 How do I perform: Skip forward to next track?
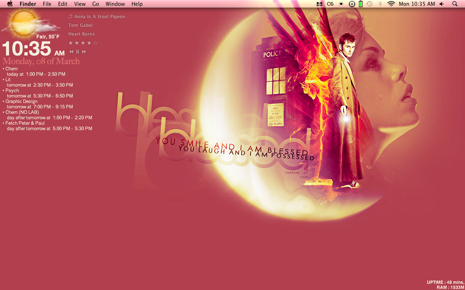84,52
